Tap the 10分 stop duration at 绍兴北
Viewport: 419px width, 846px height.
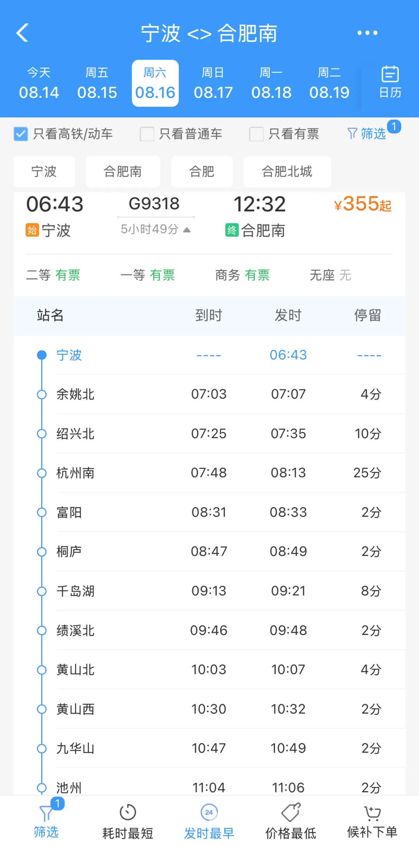(368, 434)
